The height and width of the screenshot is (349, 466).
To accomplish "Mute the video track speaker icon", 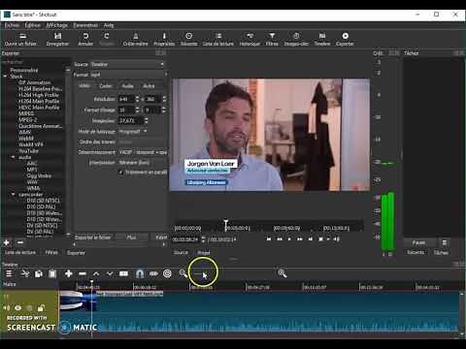I will pyautogui.click(x=7, y=308).
